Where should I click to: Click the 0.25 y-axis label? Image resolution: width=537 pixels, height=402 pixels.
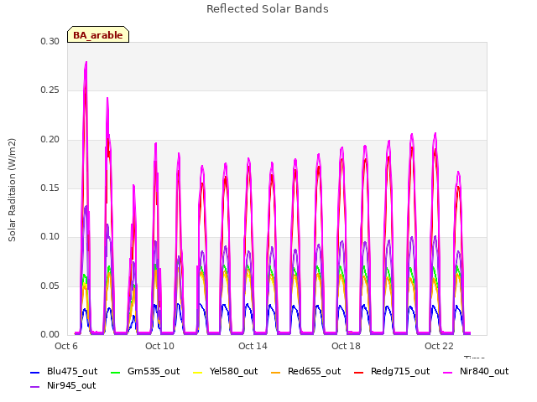tap(50, 90)
